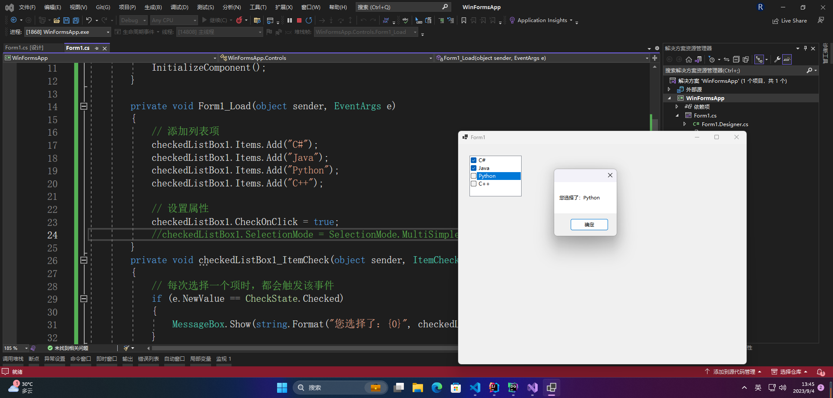This screenshot has width=833, height=398.
Task: Click the Live Share button
Action: (x=790, y=21)
